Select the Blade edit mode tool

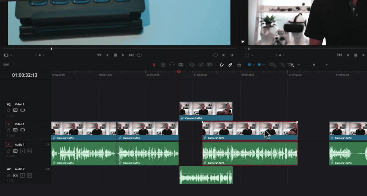tap(181, 65)
